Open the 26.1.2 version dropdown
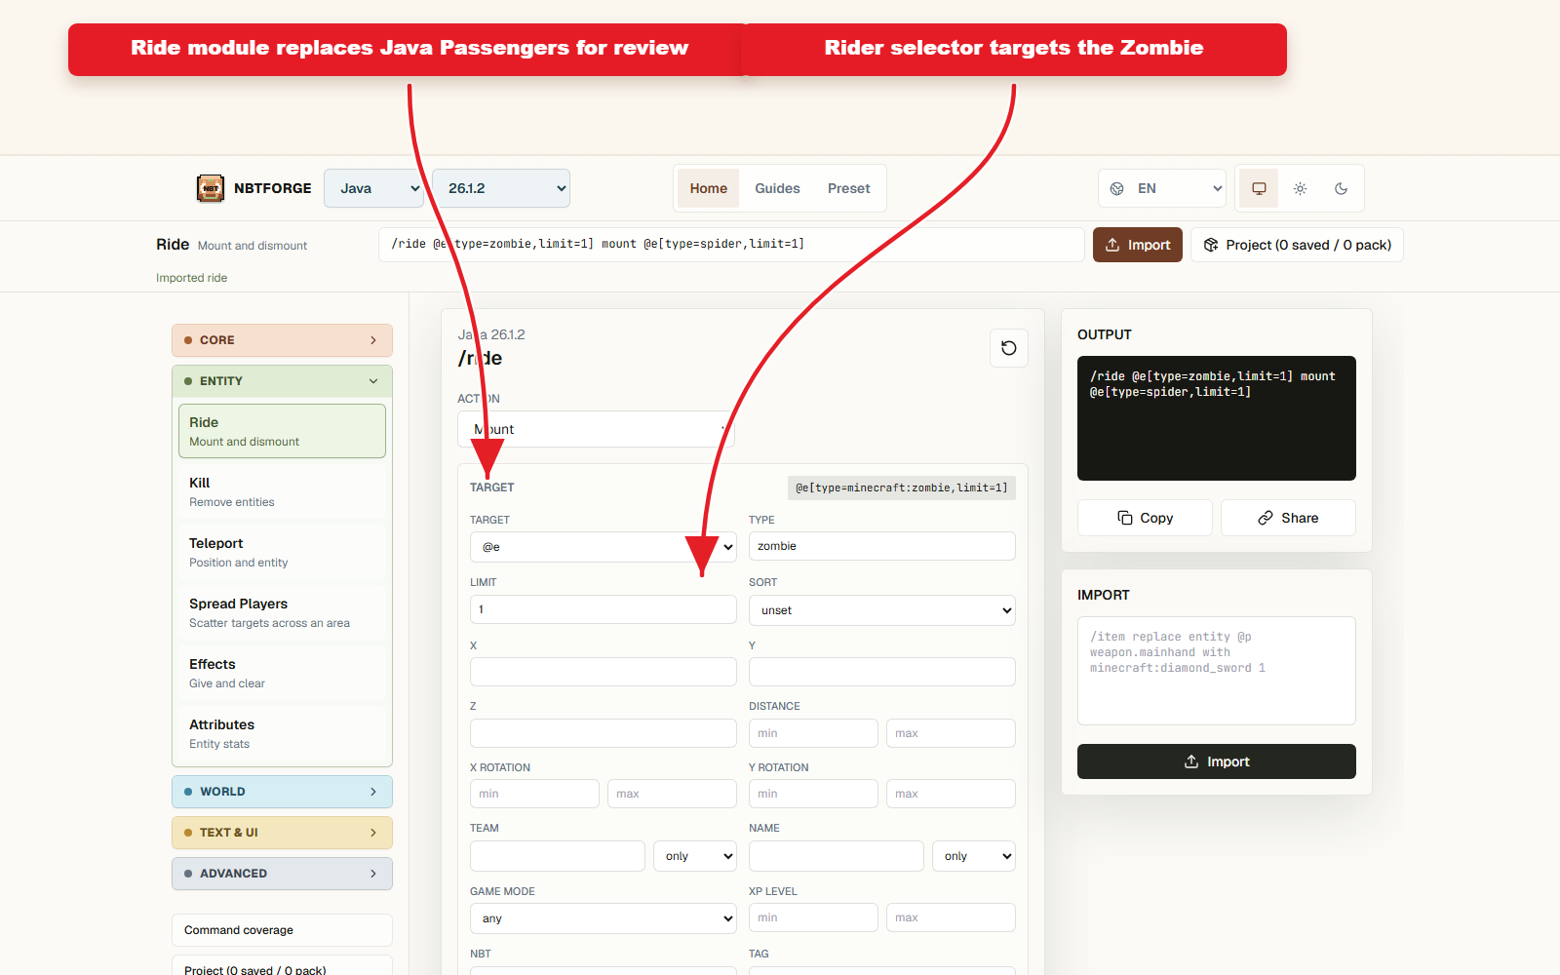The image size is (1560, 975). [501, 188]
